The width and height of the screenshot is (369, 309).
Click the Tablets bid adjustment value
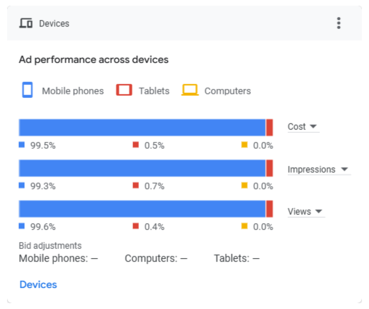[256, 258]
